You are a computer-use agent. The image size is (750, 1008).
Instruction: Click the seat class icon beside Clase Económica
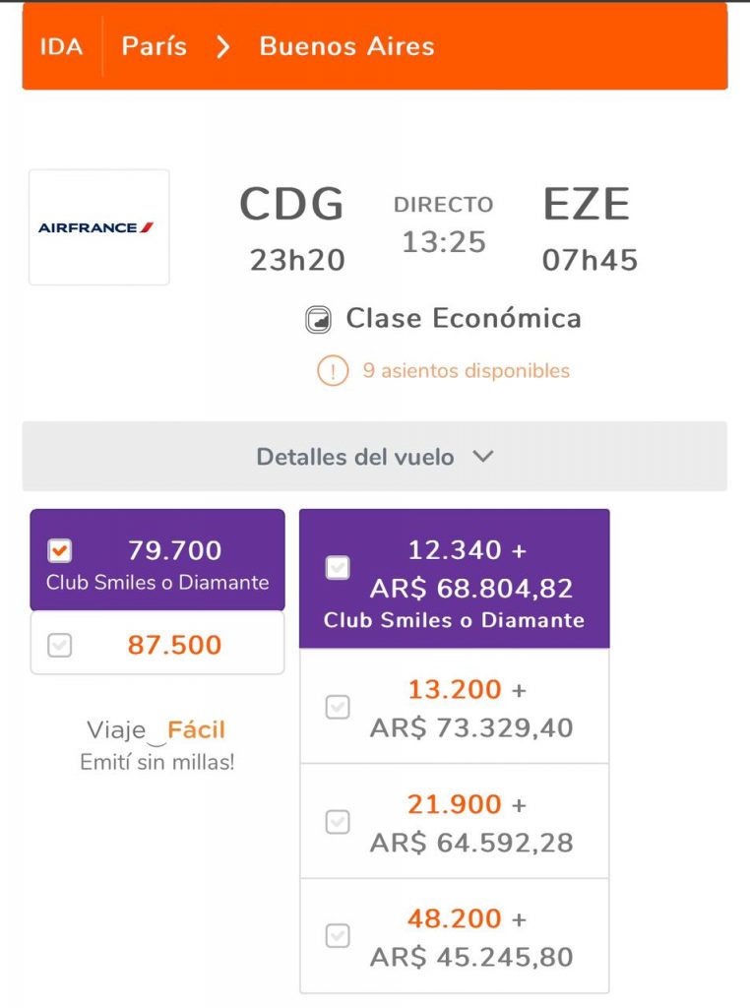pos(318,320)
